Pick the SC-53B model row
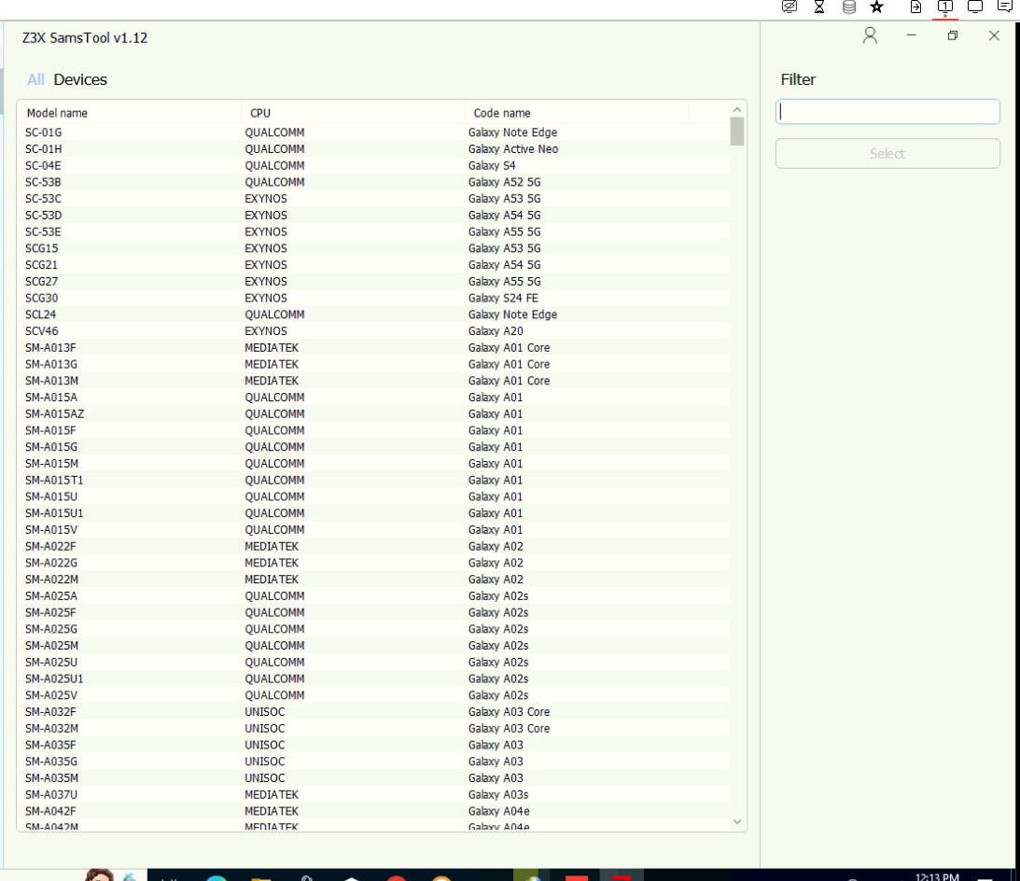Screen dimensions: 1020x881 [374, 182]
